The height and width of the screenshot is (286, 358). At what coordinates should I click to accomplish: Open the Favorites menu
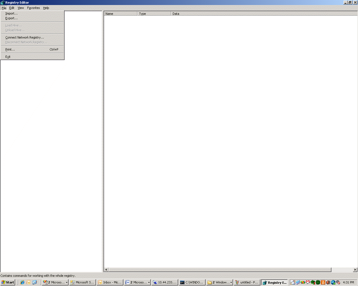(34, 8)
